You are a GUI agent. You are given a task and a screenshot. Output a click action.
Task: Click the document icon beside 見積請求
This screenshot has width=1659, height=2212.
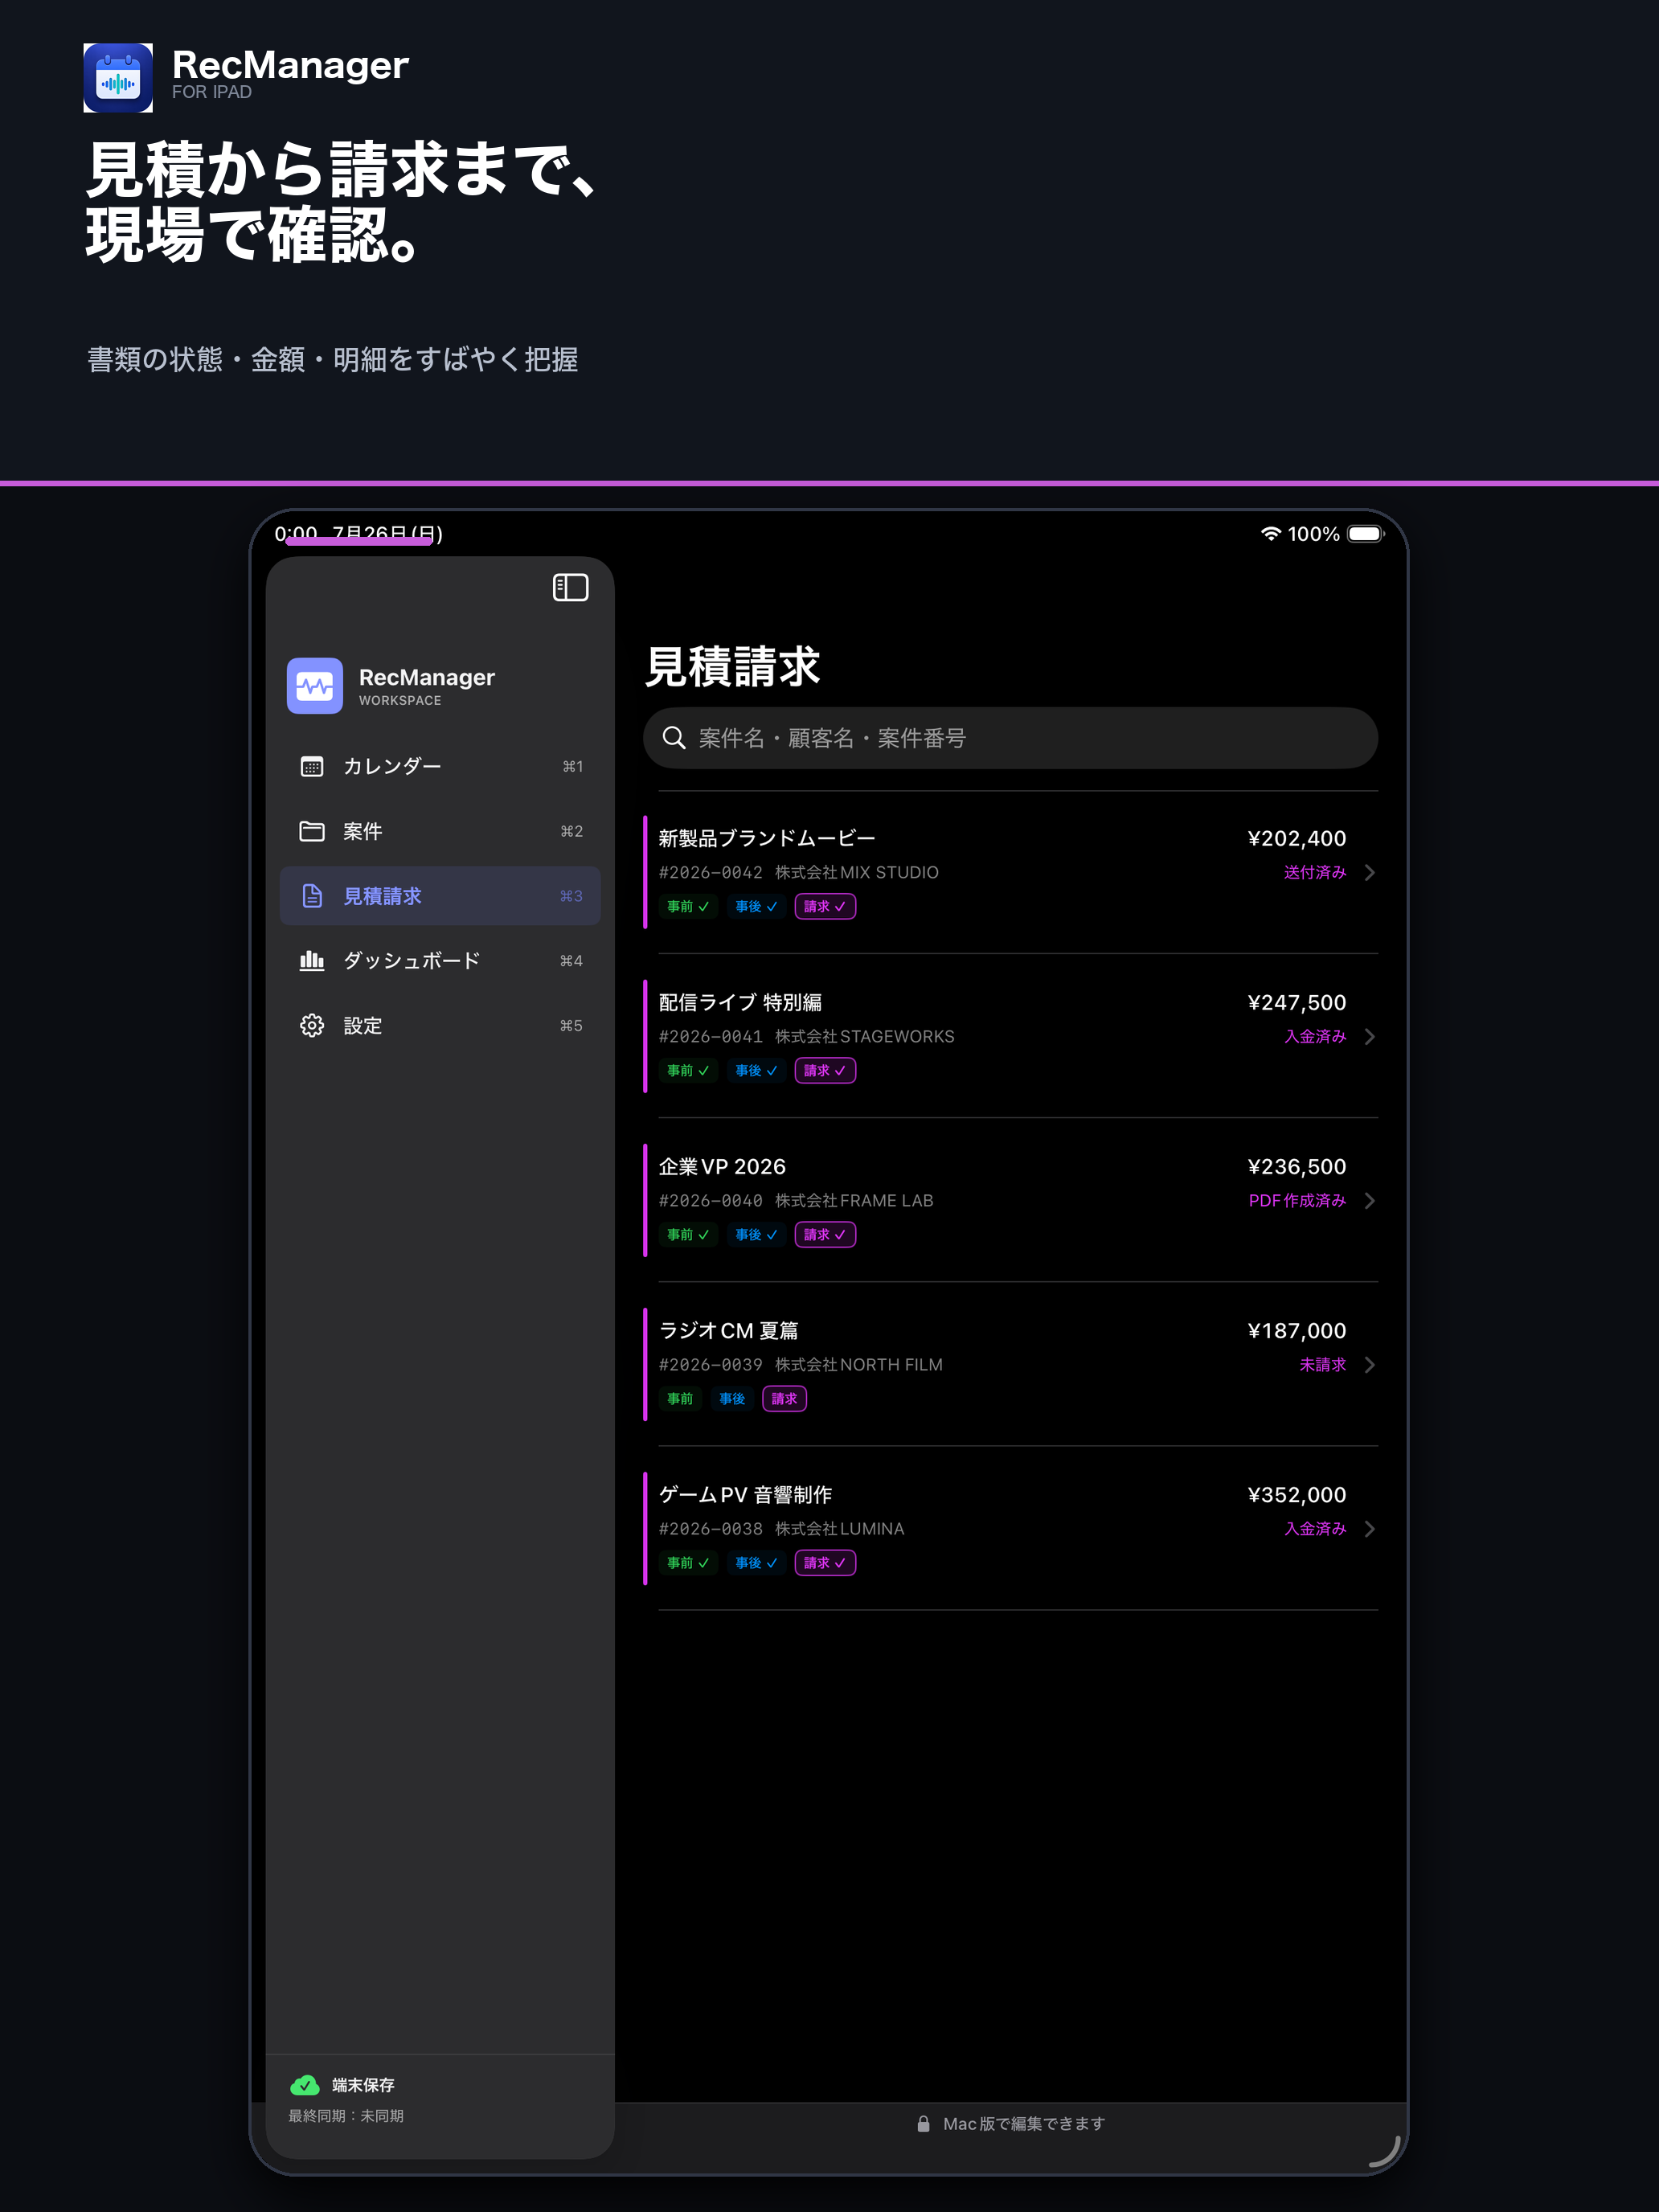tap(312, 896)
